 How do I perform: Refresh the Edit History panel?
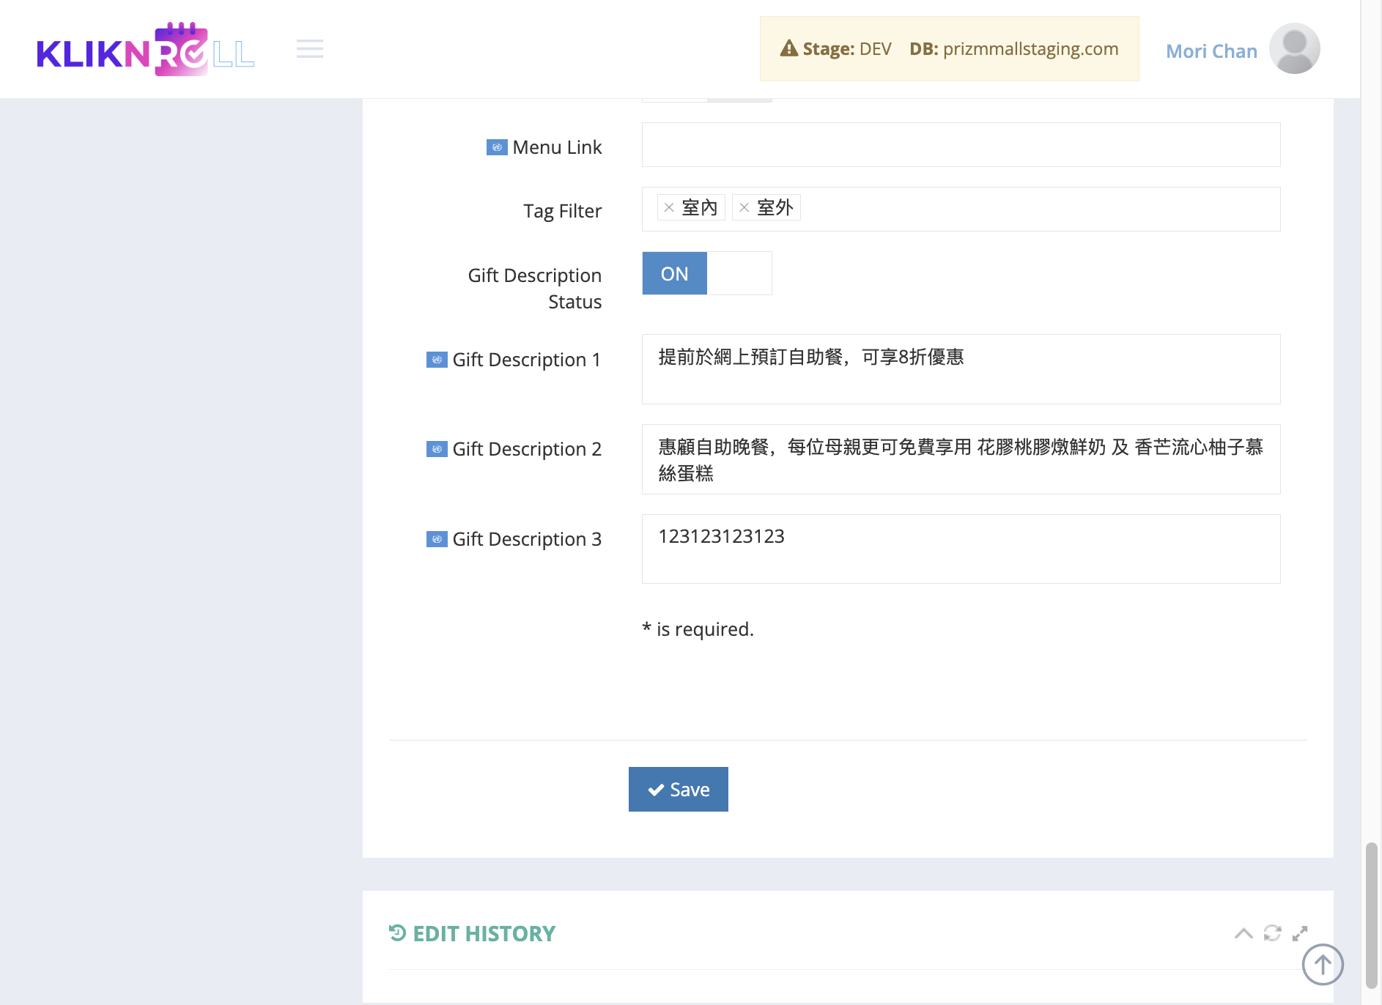tap(1272, 933)
